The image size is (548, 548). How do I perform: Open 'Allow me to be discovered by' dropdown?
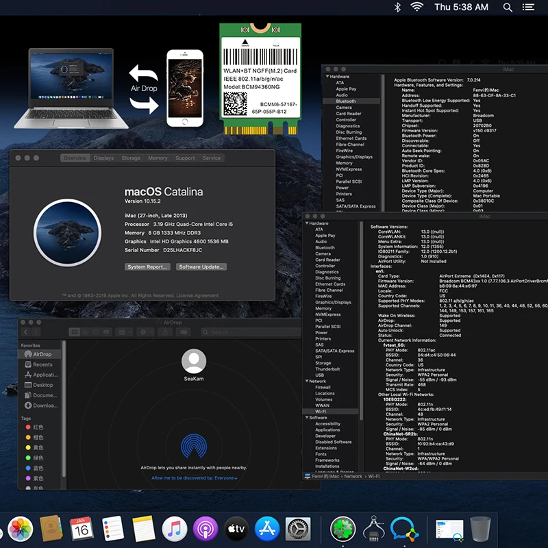pos(194,477)
